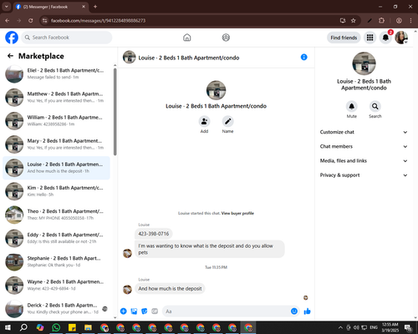Open WhatsApp from the taskbar

point(56,327)
